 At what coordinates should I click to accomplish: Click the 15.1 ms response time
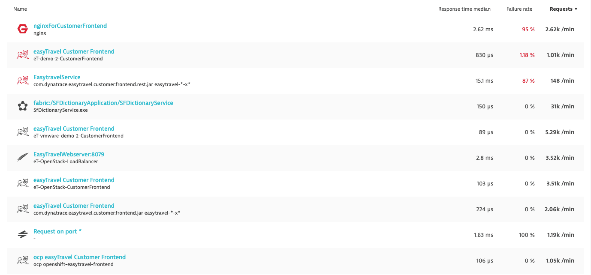coord(485,81)
